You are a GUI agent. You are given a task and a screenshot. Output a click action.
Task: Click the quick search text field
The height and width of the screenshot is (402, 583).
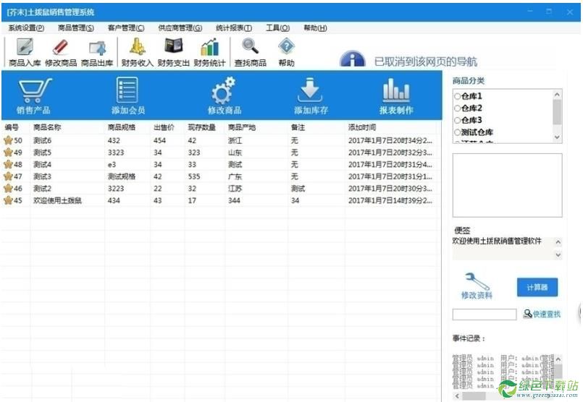[x=484, y=314]
